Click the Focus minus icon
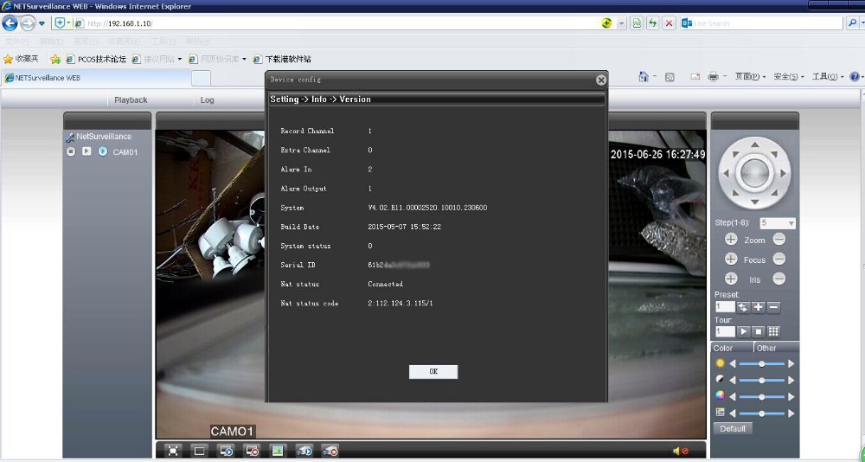 pyautogui.click(x=779, y=260)
